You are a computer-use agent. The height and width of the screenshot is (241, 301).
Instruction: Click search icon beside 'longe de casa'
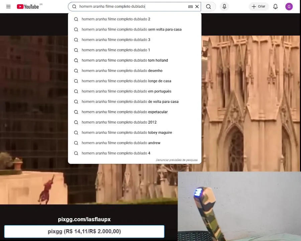coord(76,81)
